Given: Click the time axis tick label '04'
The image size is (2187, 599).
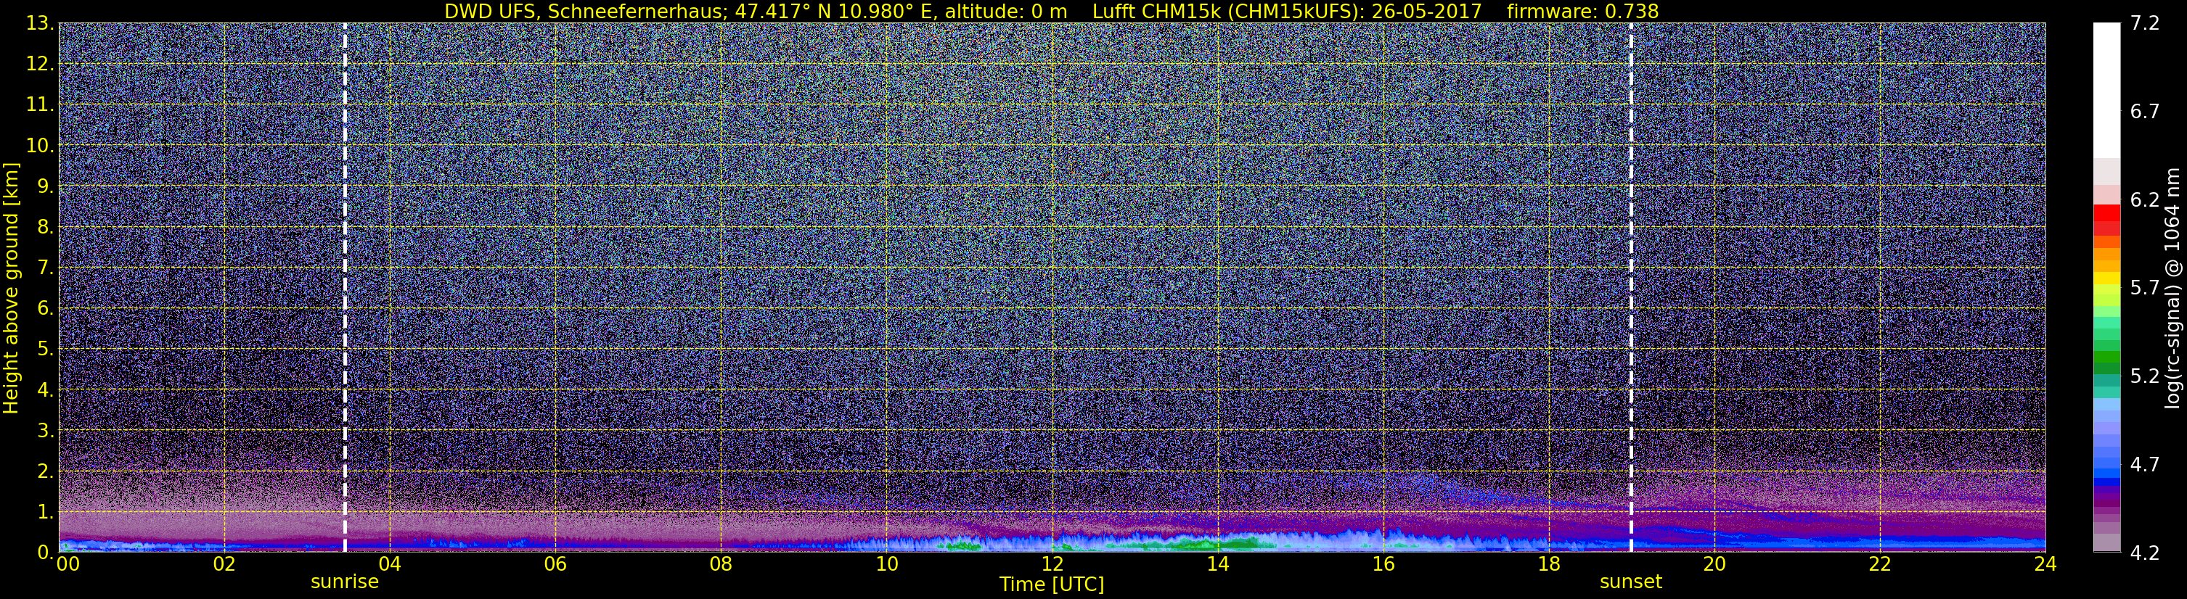Looking at the screenshot, I should coord(390,564).
